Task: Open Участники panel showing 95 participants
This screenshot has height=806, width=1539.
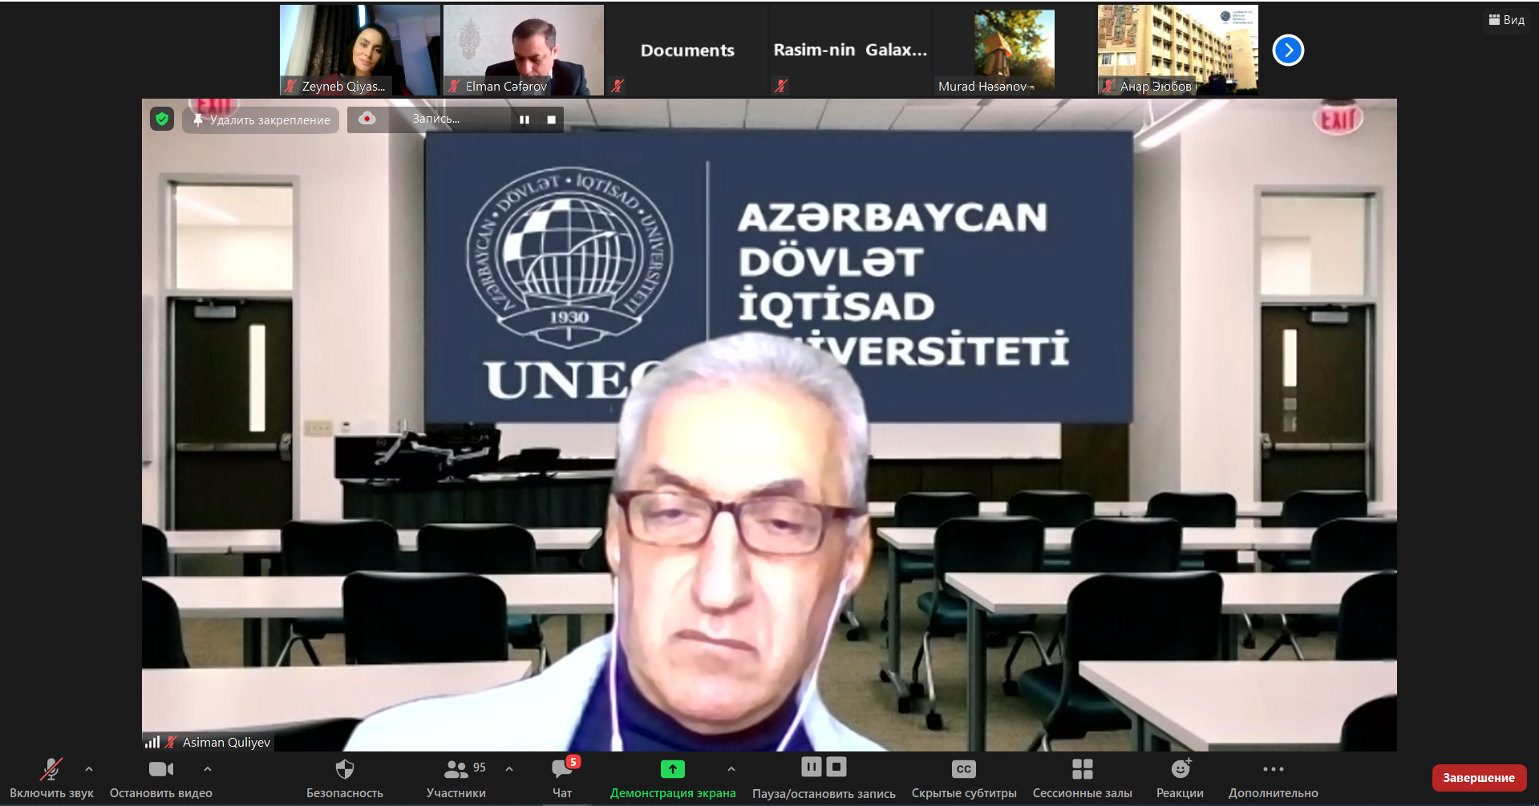Action: point(456,768)
